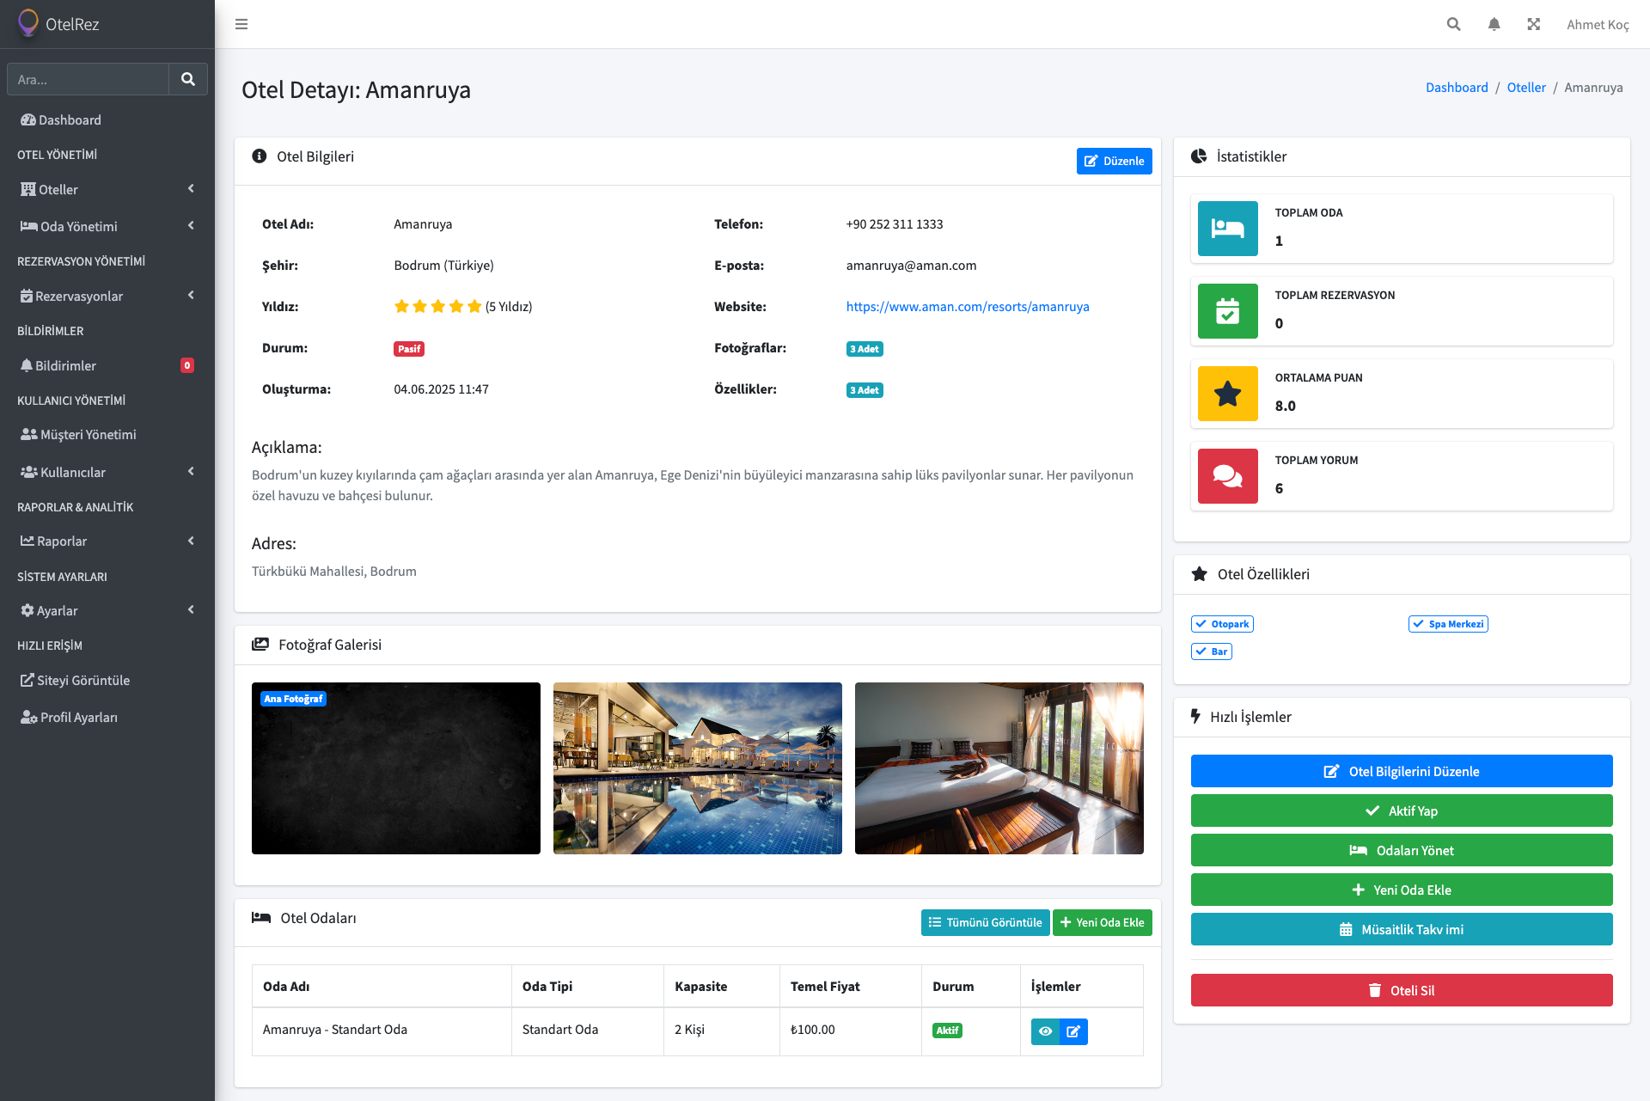Viewport: 1650px width, 1101px height.
Task: Open the Ahmet Koç user menu
Action: click(1598, 24)
